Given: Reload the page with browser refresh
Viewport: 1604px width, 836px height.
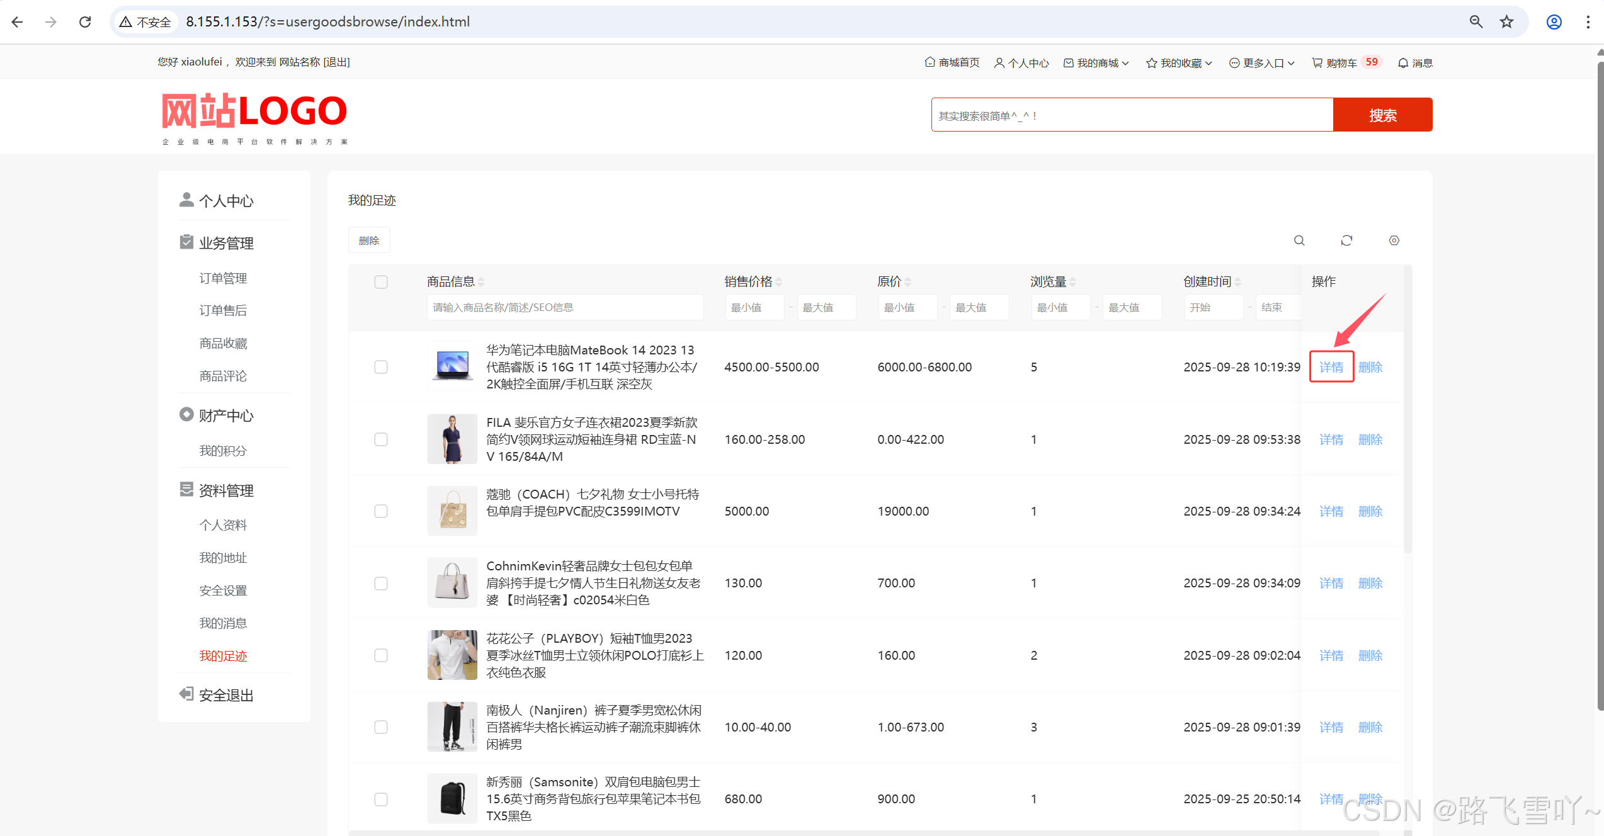Looking at the screenshot, I should [85, 22].
